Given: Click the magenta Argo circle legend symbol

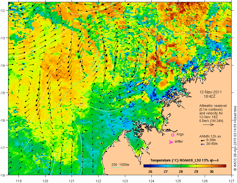Looking at the screenshot, I should 173,135.
